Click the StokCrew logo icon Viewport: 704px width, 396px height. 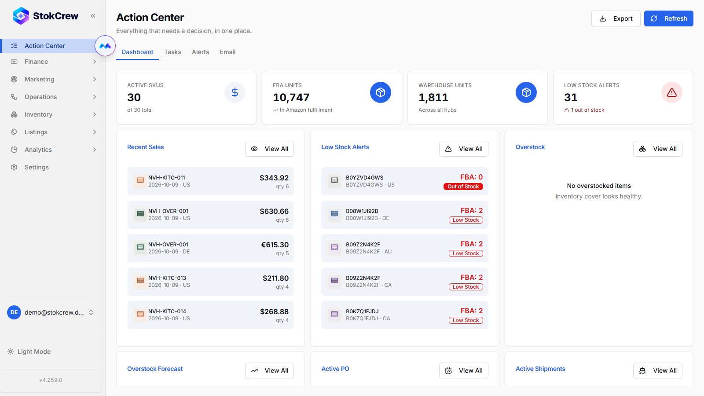coord(21,16)
